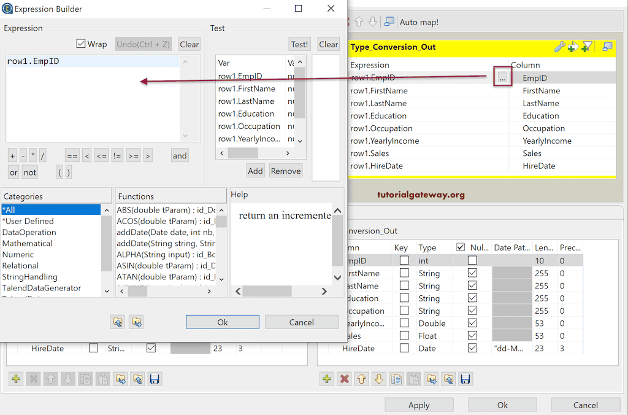Toggle the nullable checkbox for FirstName

[473, 273]
